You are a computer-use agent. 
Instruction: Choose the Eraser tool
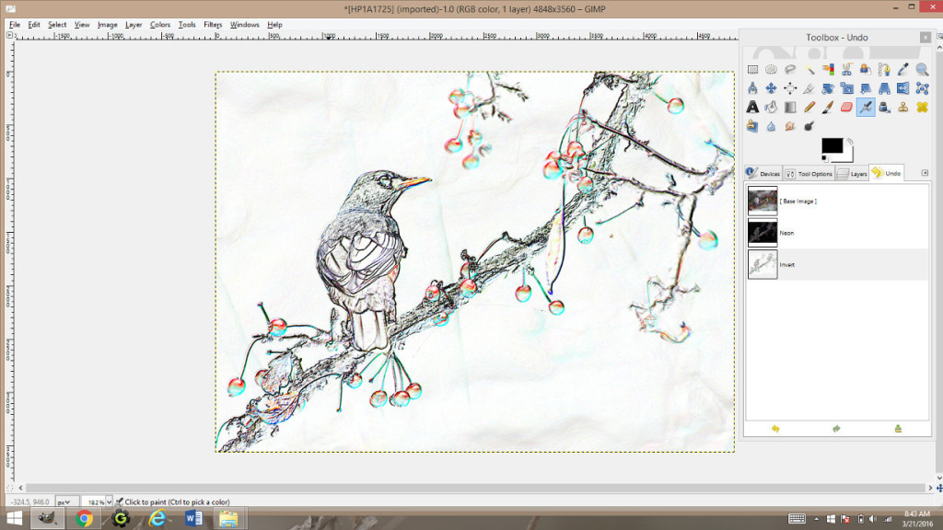click(x=845, y=107)
